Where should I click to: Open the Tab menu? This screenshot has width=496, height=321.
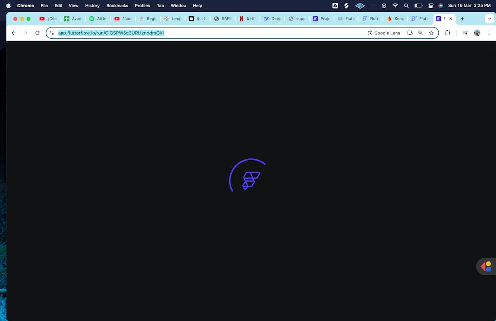click(160, 5)
